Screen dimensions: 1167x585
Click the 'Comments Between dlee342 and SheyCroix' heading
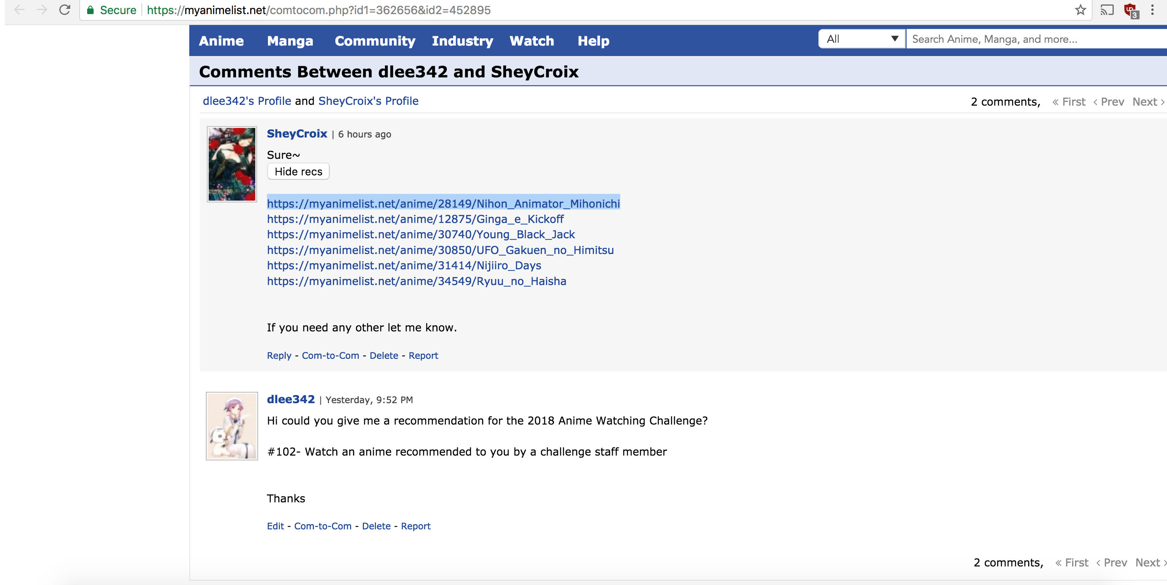point(389,71)
